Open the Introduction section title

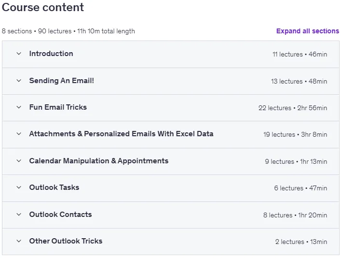(51, 54)
